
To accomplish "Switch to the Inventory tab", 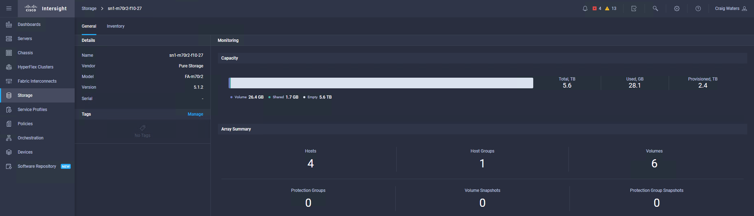I will [116, 26].
